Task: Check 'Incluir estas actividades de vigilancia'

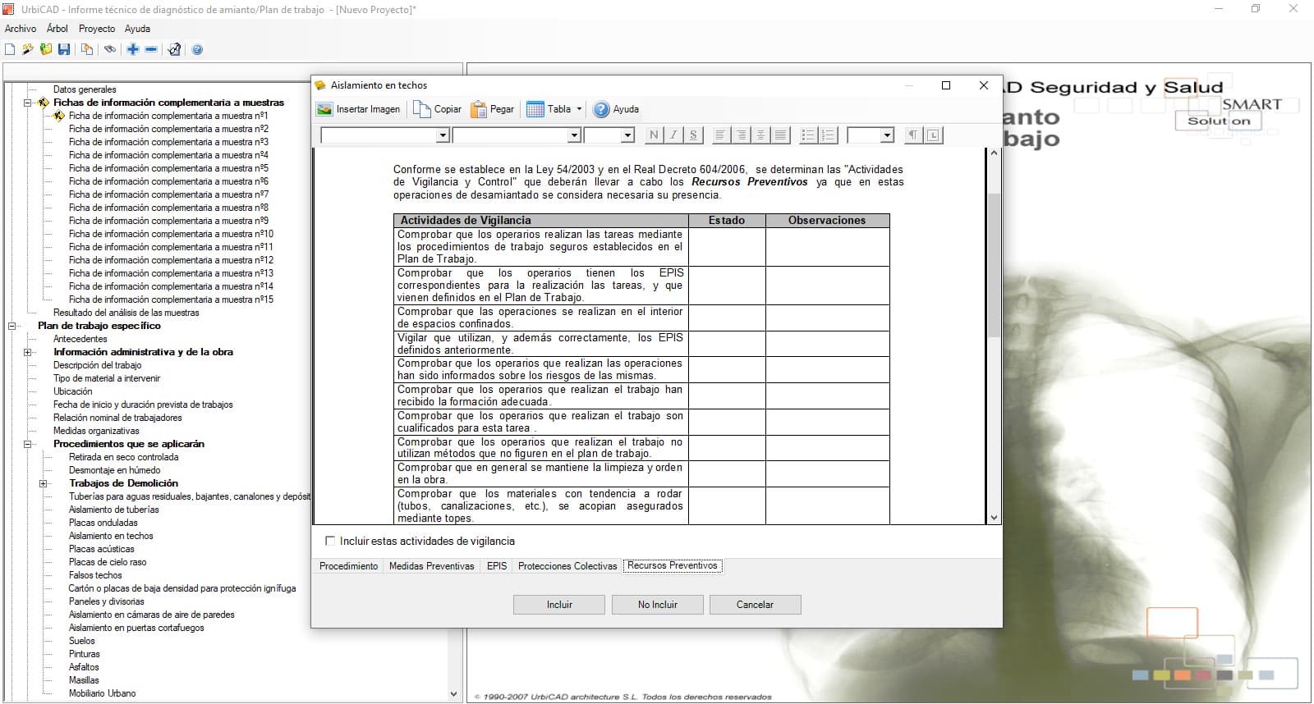Action: (x=331, y=541)
